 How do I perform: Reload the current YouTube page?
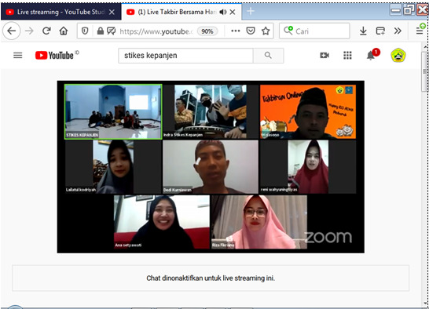(46, 31)
